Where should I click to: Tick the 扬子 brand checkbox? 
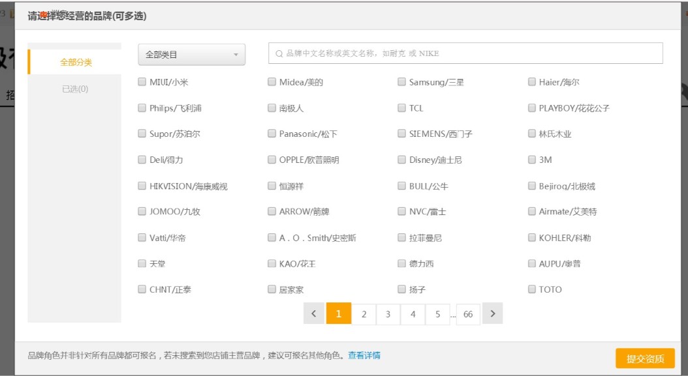[x=401, y=289]
